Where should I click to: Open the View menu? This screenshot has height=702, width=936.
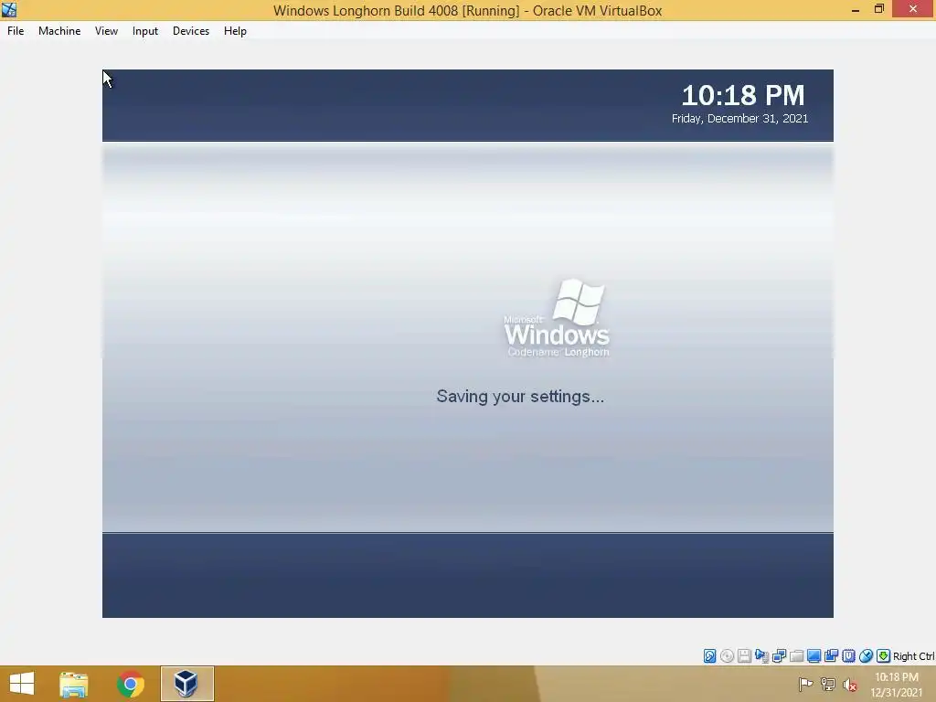click(x=106, y=31)
